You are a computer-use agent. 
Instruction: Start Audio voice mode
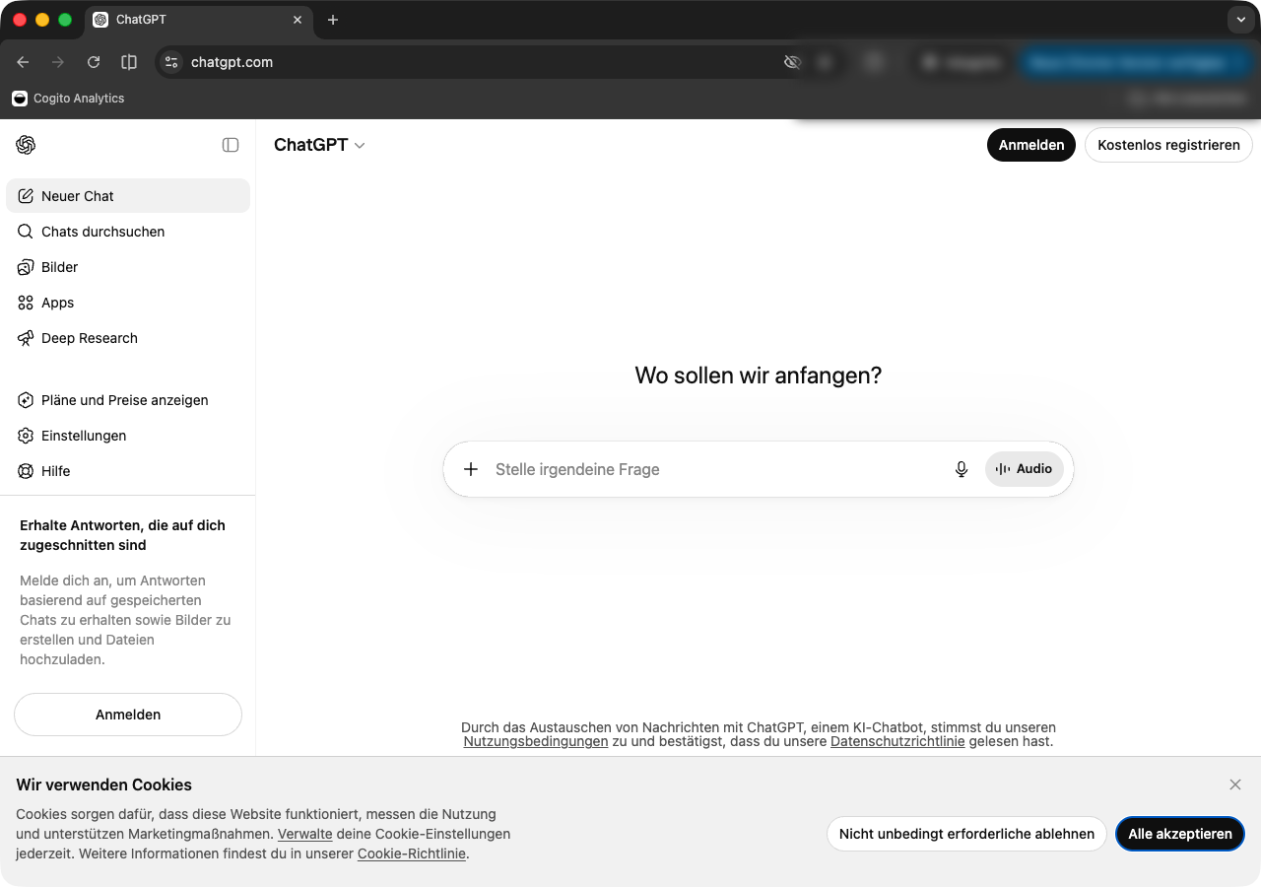[1025, 469]
